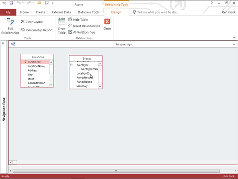238x179 pixels.
Task: Click the bottom scrollbar left arrow
Action: point(10,171)
